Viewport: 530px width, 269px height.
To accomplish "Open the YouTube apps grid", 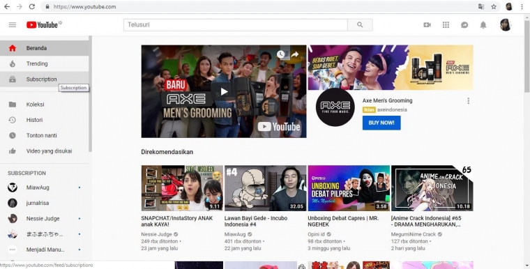I will [x=446, y=24].
